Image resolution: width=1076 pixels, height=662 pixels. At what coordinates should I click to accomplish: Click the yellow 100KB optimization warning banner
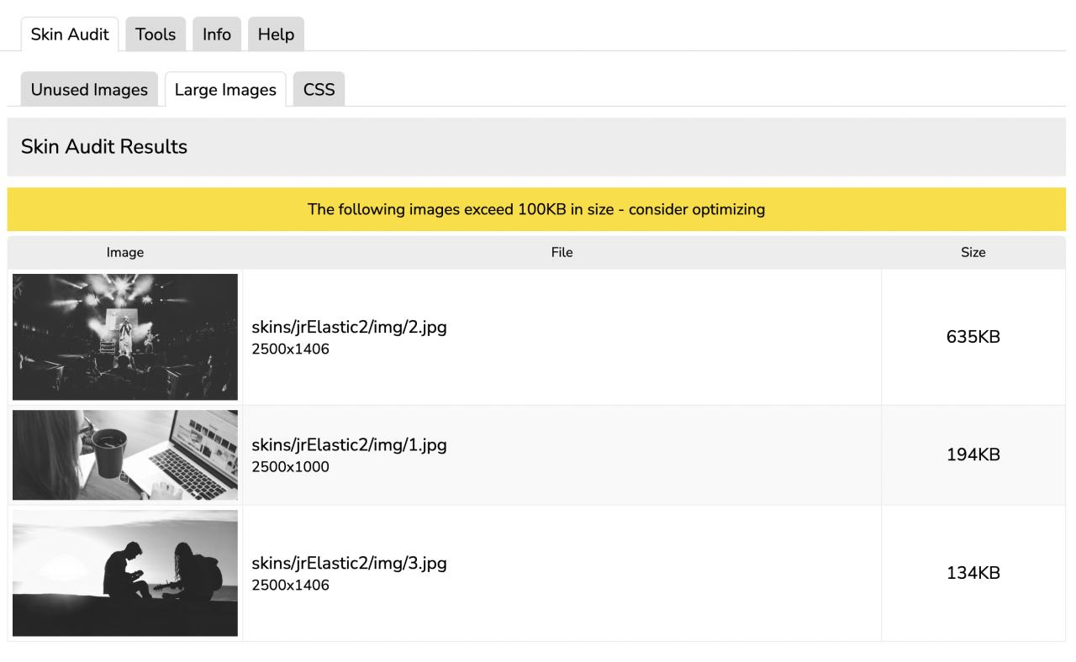click(x=536, y=209)
